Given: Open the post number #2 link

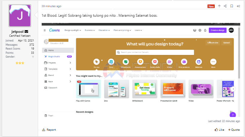Looking at the screenshot, I should [238, 6].
